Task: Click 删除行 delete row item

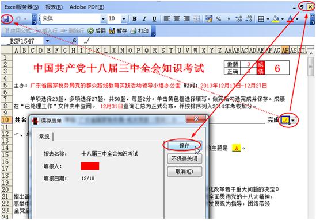Action: coord(73,31)
